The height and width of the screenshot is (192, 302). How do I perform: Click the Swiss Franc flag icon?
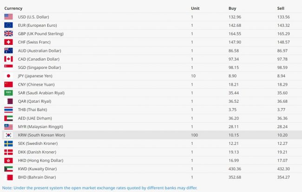click(8, 42)
